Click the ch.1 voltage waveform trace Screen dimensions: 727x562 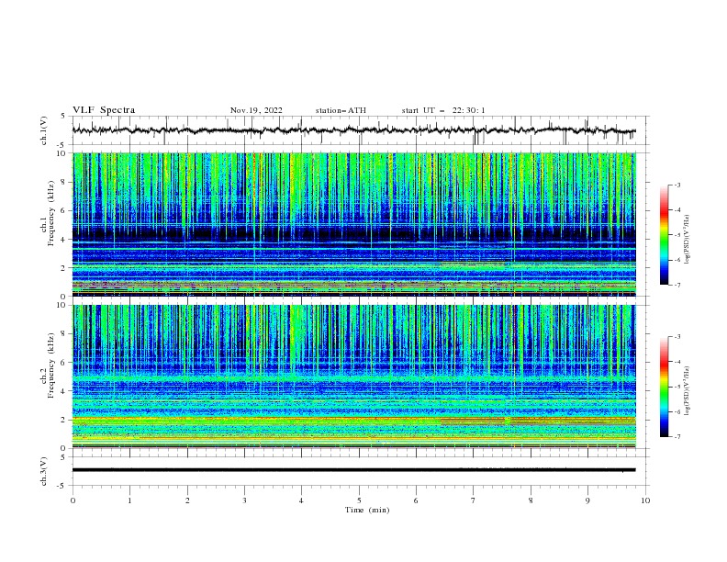[354, 130]
